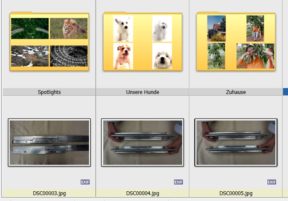Click the Spotlights folder name label
Viewport: 288px width, 201px height.
49,92
